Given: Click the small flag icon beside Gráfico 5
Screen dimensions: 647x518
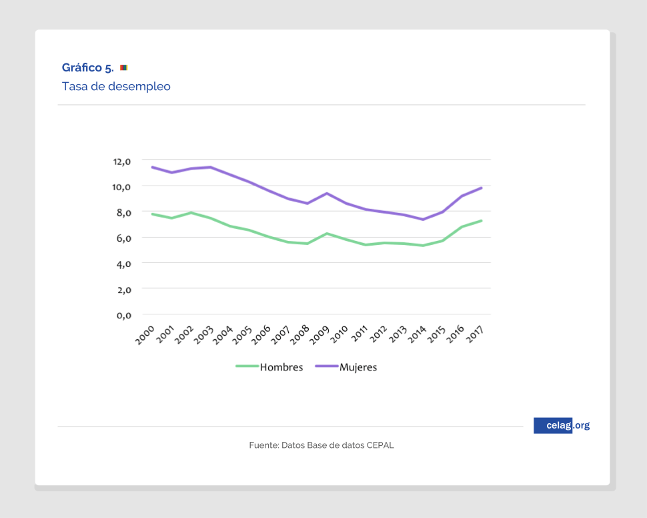Looking at the screenshot, I should (x=123, y=67).
